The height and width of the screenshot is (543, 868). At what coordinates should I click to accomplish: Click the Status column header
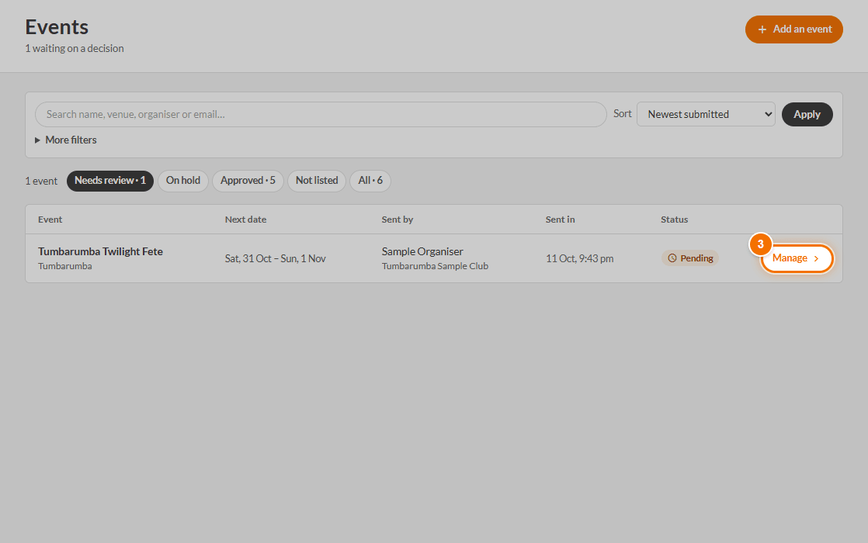pyautogui.click(x=674, y=220)
